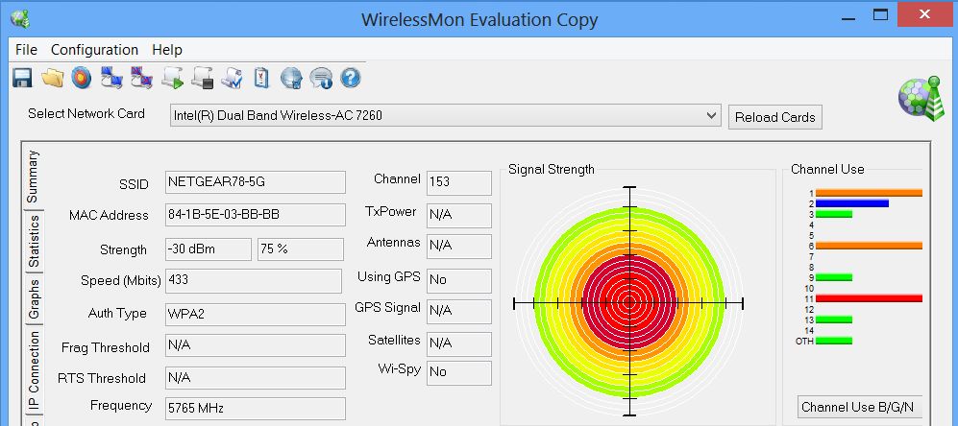Click the Channel field showing 153
The width and height of the screenshot is (958, 426).
(x=459, y=182)
